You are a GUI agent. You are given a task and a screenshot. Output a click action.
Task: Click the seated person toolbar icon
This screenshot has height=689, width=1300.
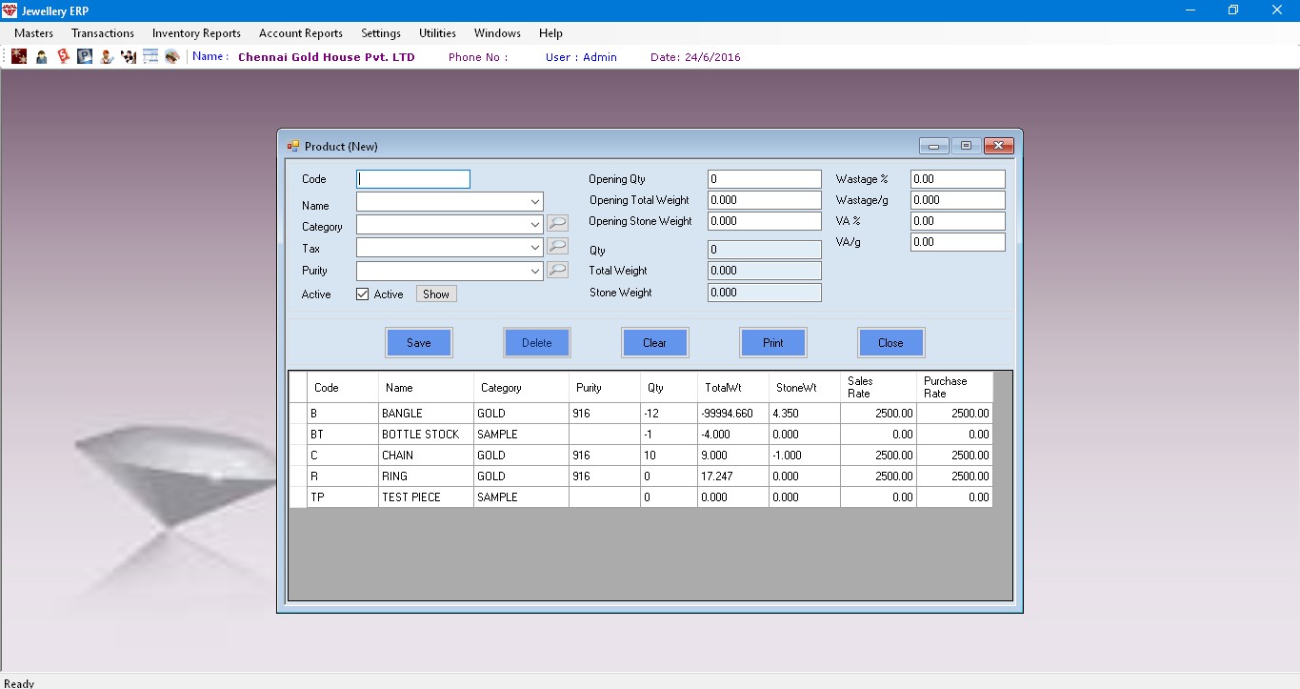[42, 56]
